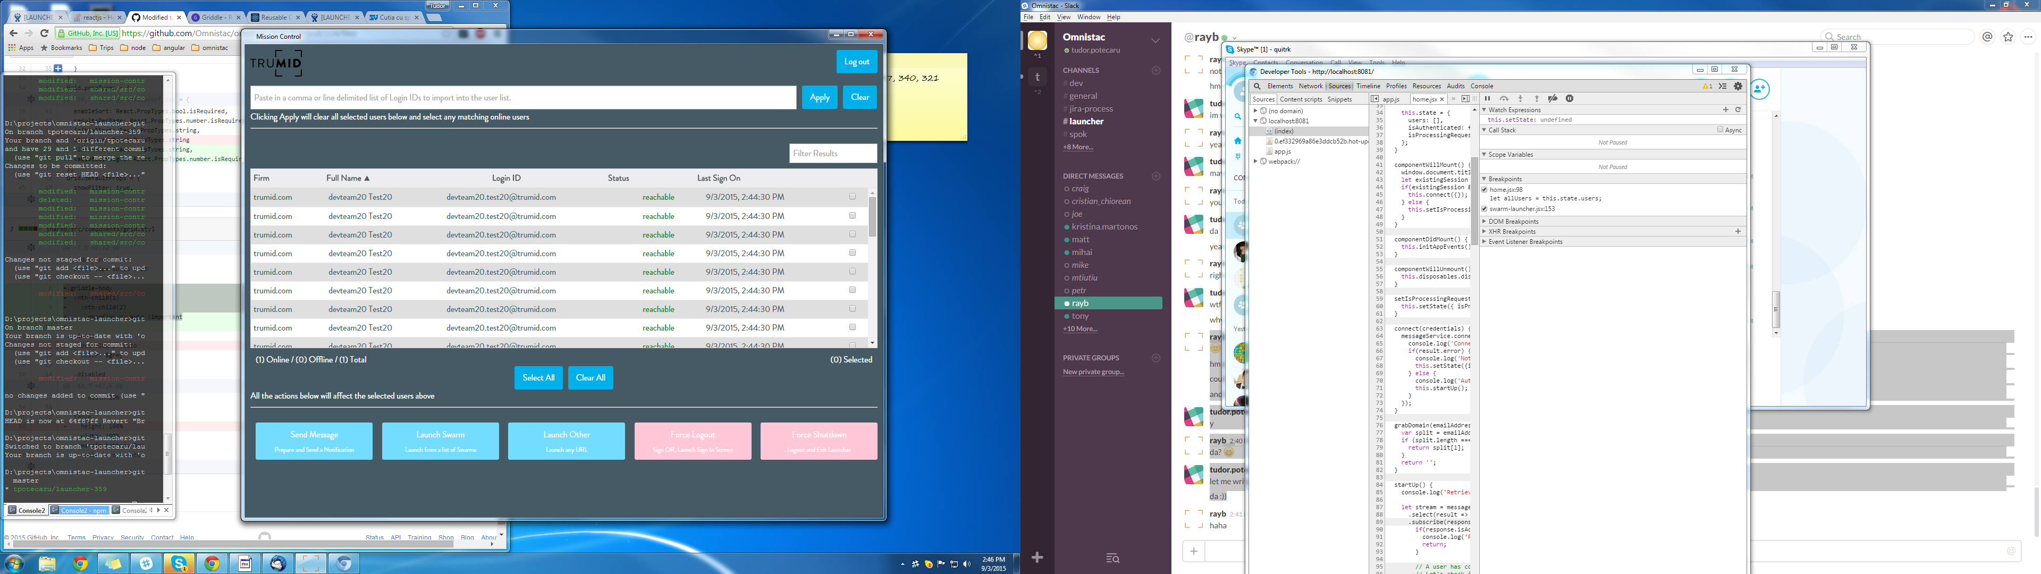
Task: Uncheck the swarm-launcher.jsx:153 breakpoint
Action: [x=1485, y=208]
